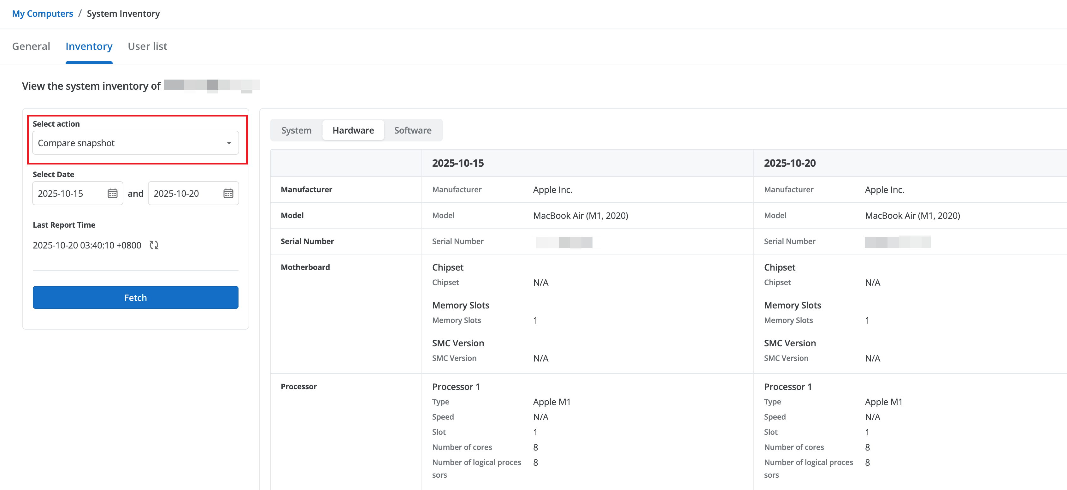Click the Fetch button
Image resolution: width=1067 pixels, height=490 pixels.
(135, 297)
